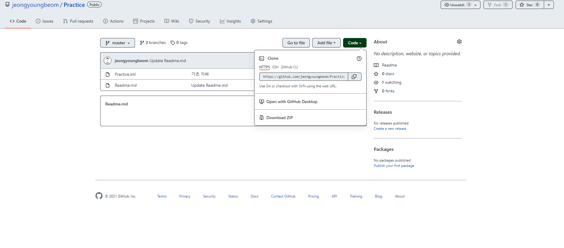The width and height of the screenshot is (564, 248).
Task: Click the GitHub logo in the footer
Action: point(99,196)
